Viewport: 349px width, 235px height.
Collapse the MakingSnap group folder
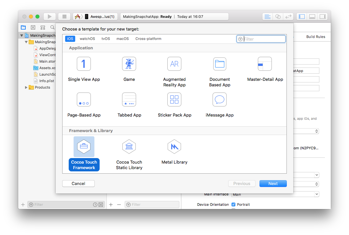tap(26, 42)
